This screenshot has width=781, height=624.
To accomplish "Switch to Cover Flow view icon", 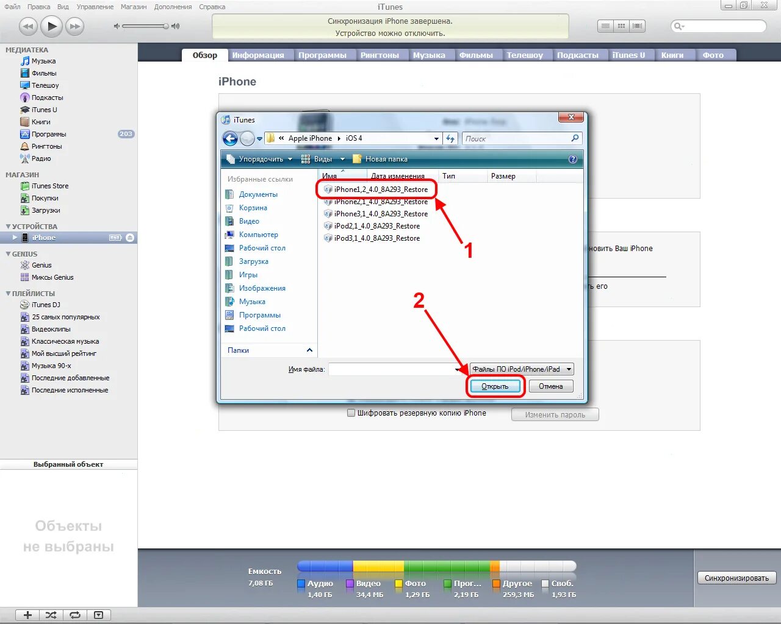I will pos(637,26).
